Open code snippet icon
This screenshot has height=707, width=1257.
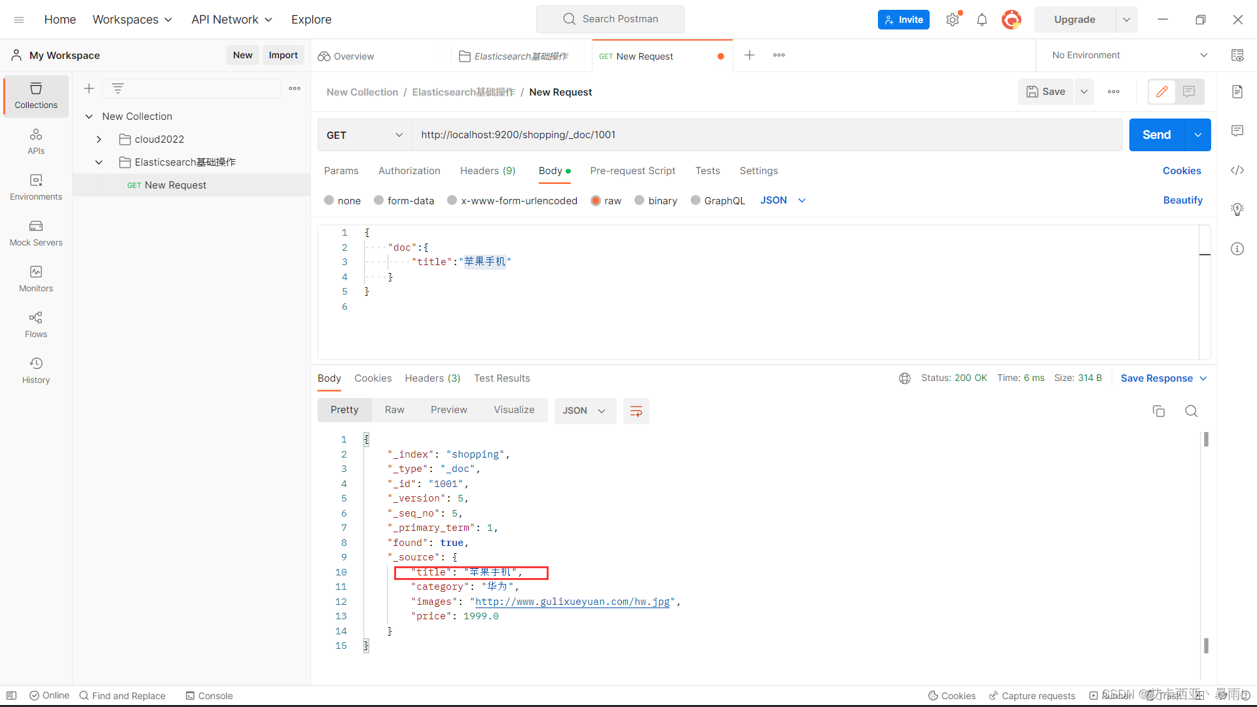(1237, 170)
